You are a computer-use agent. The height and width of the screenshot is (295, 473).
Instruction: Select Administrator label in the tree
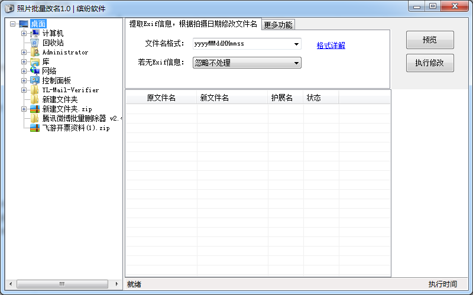[x=65, y=52]
